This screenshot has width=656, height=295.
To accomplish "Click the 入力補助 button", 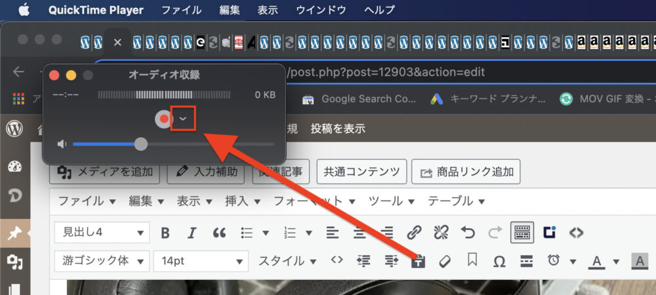I will [x=206, y=172].
